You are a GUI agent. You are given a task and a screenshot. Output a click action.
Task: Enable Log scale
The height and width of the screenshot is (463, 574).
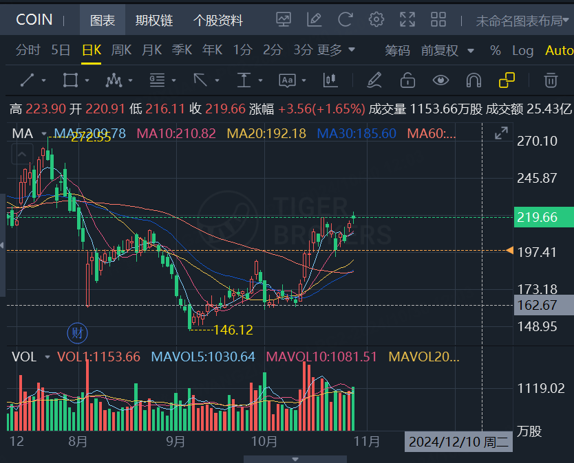[522, 50]
